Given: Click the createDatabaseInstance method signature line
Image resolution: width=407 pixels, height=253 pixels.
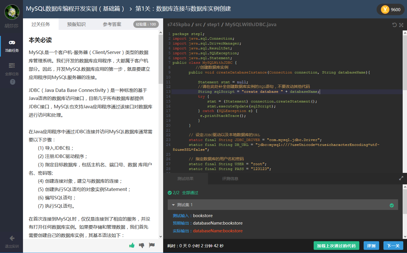Looking at the screenshot, I should click(x=279, y=72).
